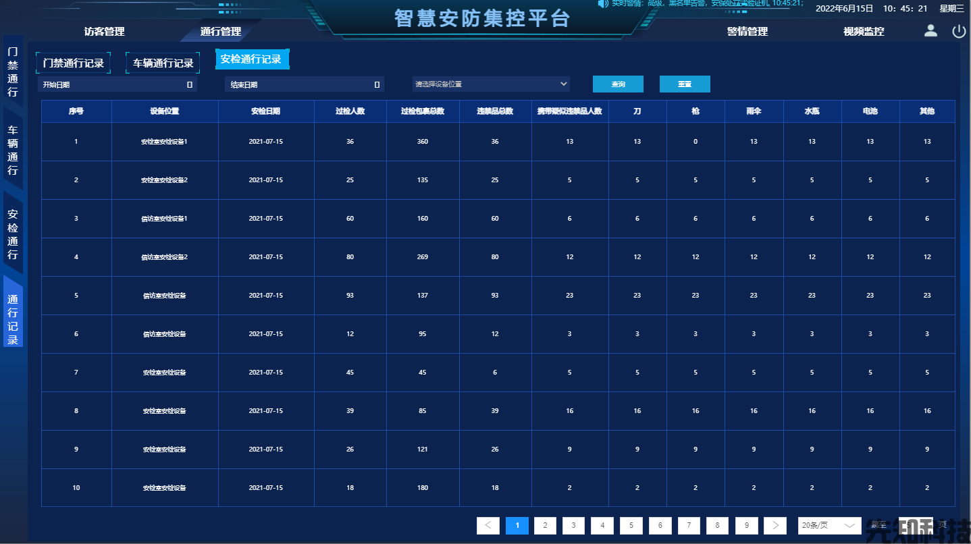
Task: Open the user profile icon
Action: pyautogui.click(x=930, y=30)
